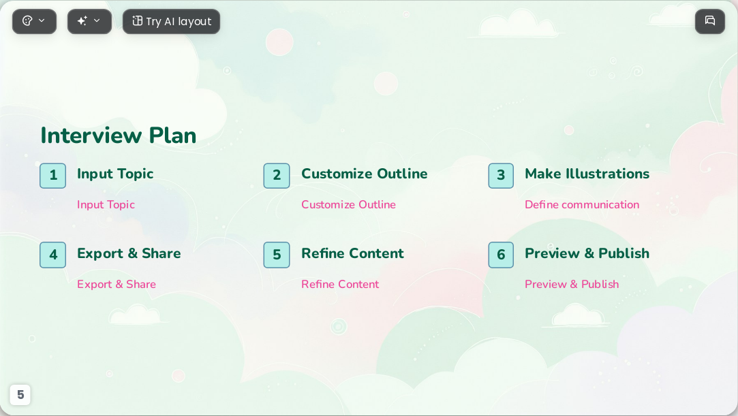Select the number 6 step badge
This screenshot has height=416, width=738.
[x=501, y=255]
